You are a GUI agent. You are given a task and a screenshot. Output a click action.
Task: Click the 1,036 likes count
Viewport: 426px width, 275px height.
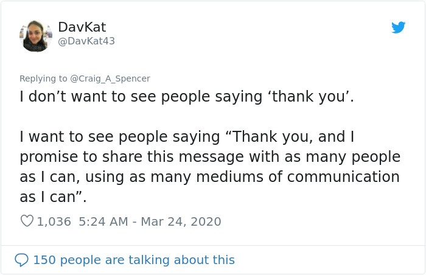coord(54,221)
